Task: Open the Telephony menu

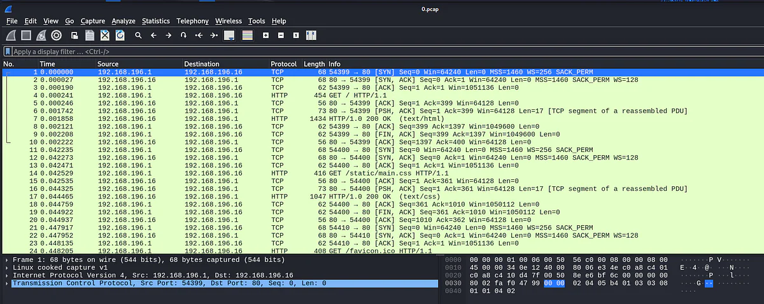Action: [x=193, y=21]
